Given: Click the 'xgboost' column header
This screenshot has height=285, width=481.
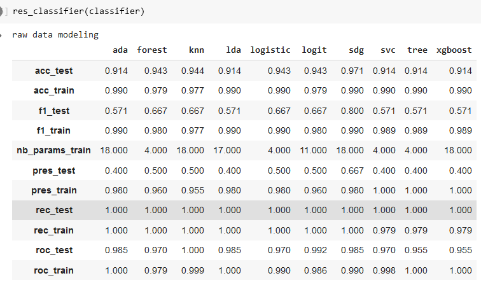Looking at the screenshot, I should [x=454, y=50].
